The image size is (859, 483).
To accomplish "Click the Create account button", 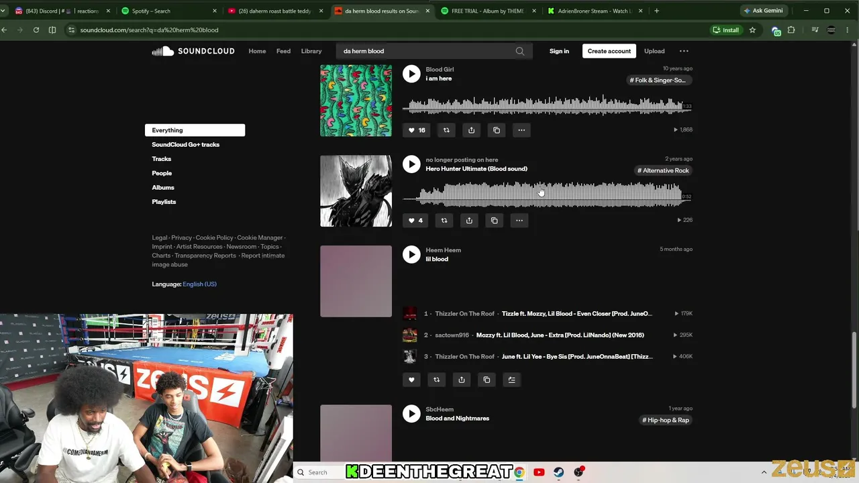I will tap(609, 51).
